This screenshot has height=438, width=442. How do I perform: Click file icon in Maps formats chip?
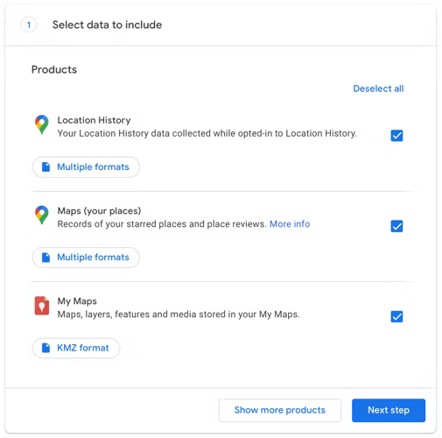pyautogui.click(x=46, y=258)
